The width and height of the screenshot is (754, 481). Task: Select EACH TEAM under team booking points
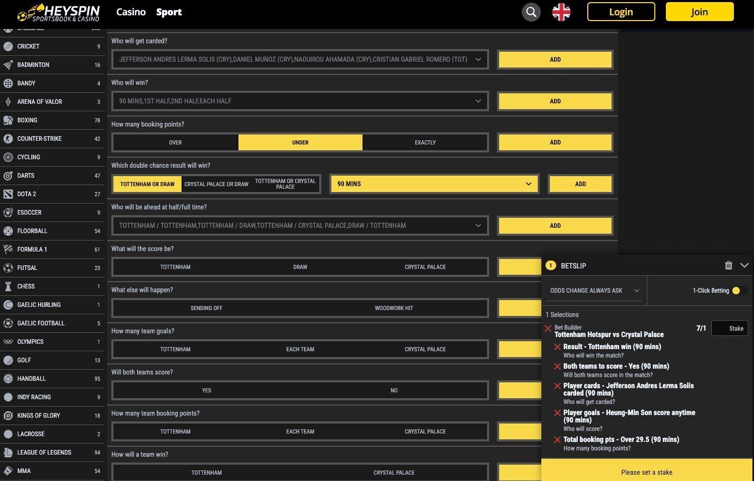[300, 431]
